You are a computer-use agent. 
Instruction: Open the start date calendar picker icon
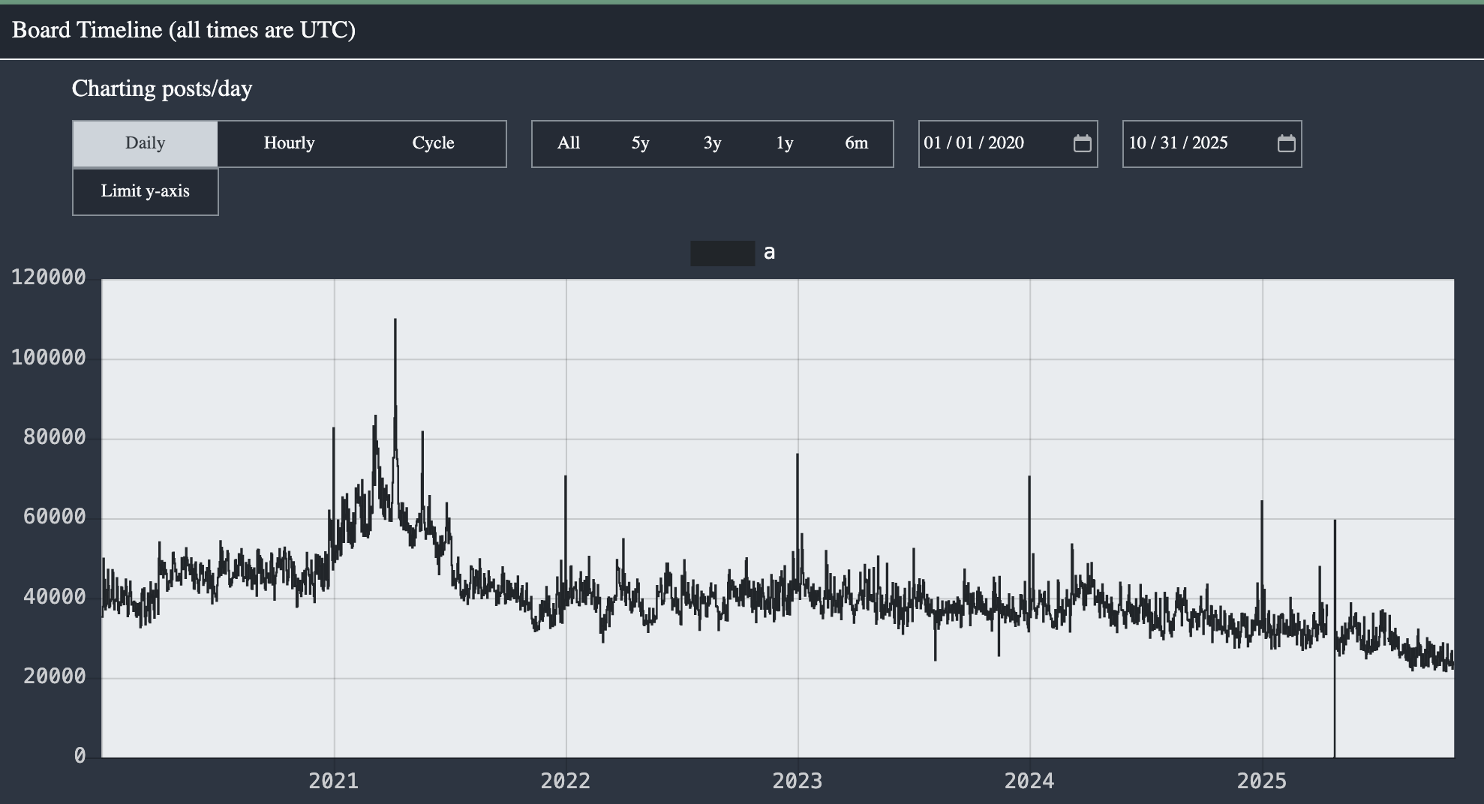(x=1082, y=143)
